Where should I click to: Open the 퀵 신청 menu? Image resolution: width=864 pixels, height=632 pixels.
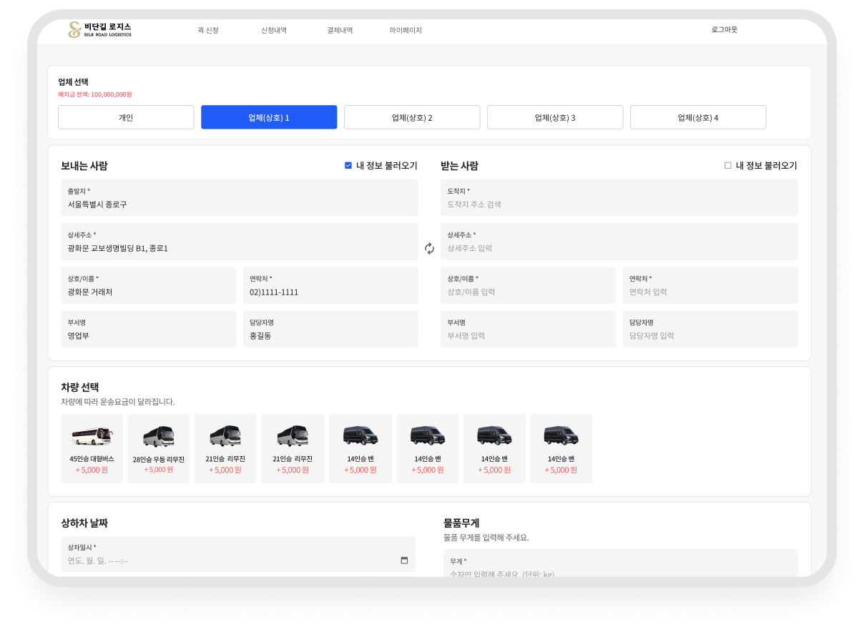tap(208, 30)
